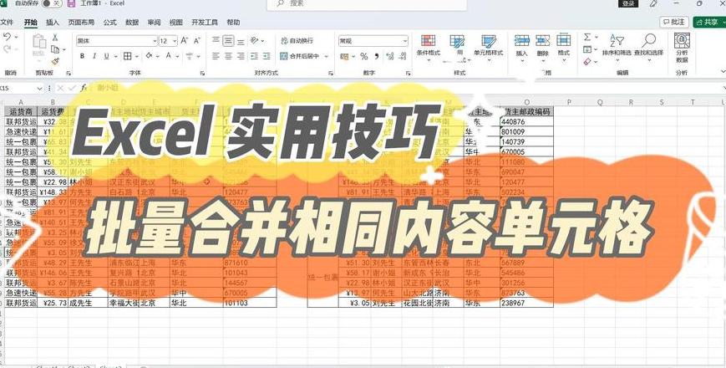Image resolution: width=726 pixels, height=368 pixels.
Task: Click the Comma Style icon
Action: [x=377, y=56]
